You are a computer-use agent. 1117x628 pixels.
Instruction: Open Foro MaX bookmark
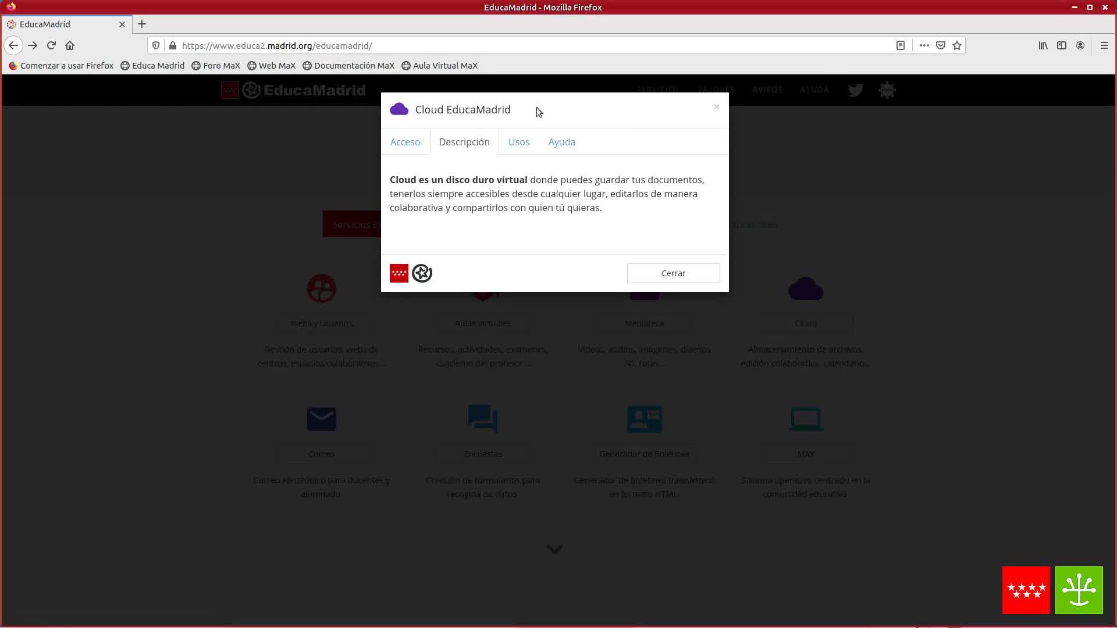tap(216, 66)
